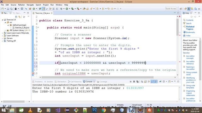Click the Save icon in the toolbar

(x=8, y=8)
